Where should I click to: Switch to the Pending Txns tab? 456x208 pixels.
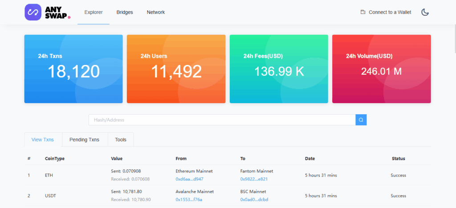click(x=84, y=140)
